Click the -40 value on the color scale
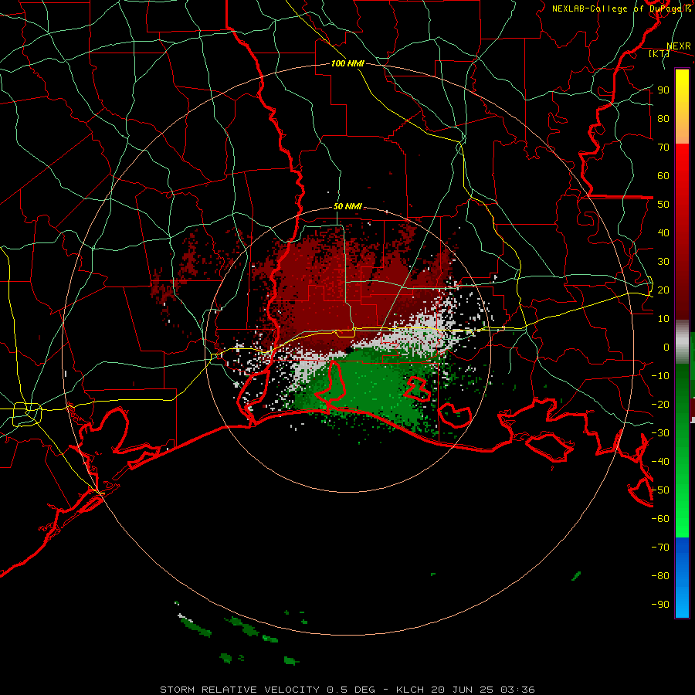Viewport: 695px width, 695px height. [x=660, y=462]
